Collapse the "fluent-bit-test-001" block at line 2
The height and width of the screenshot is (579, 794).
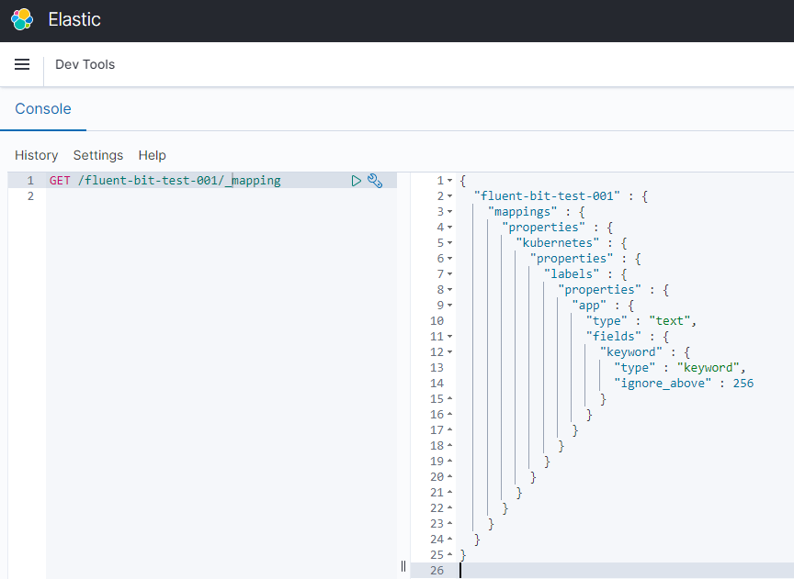449,196
